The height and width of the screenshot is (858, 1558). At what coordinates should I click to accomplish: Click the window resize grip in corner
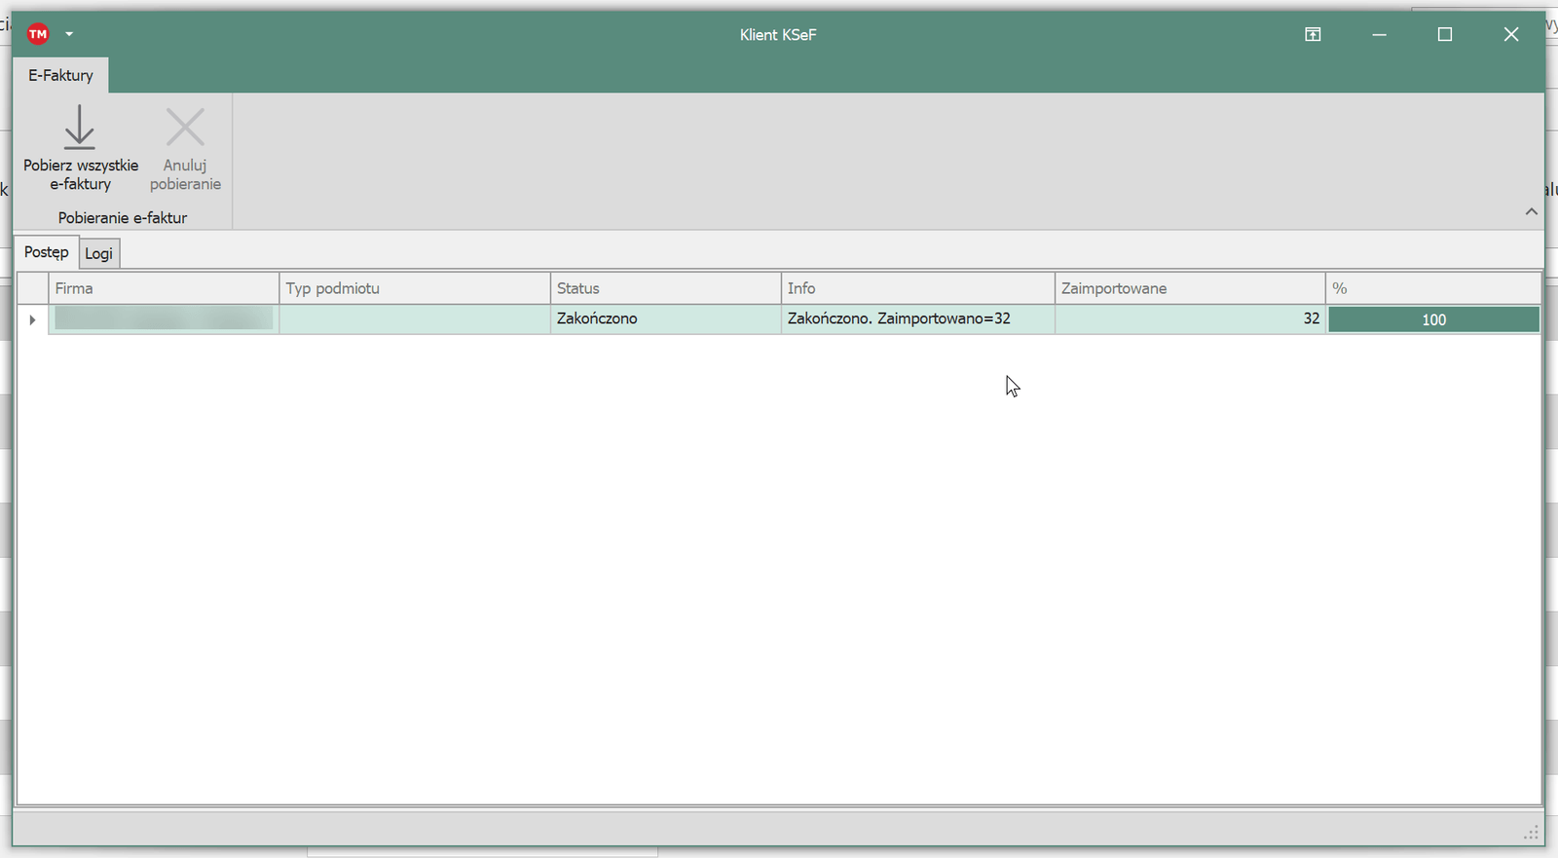(x=1532, y=833)
